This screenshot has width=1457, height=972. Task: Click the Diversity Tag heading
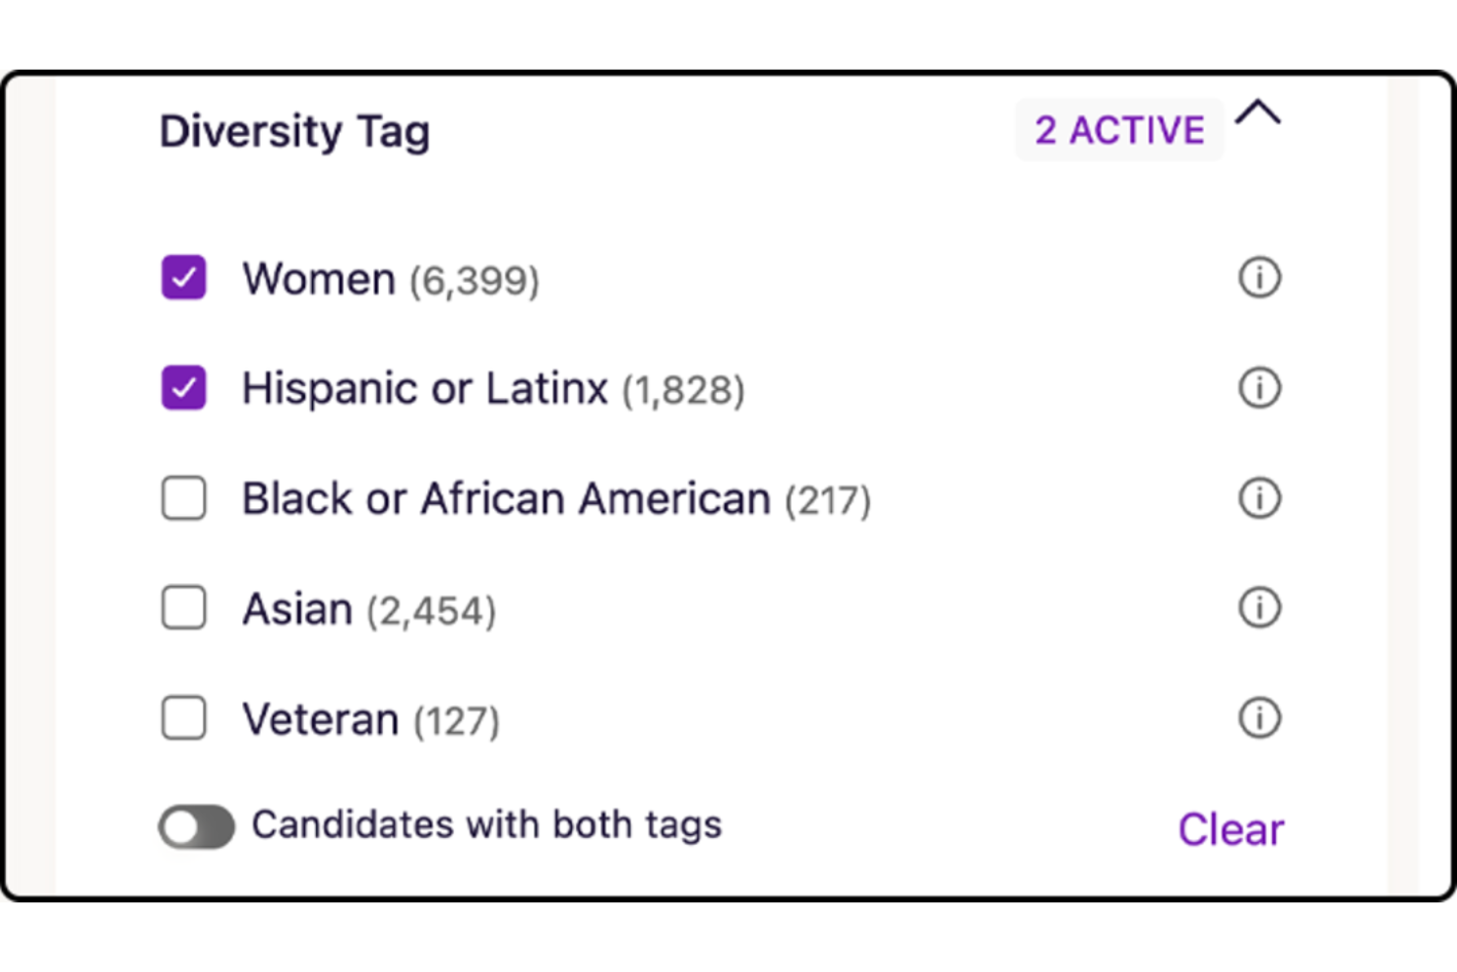(x=294, y=132)
